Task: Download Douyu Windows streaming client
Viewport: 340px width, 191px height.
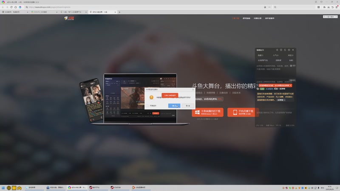Action: click(207, 112)
